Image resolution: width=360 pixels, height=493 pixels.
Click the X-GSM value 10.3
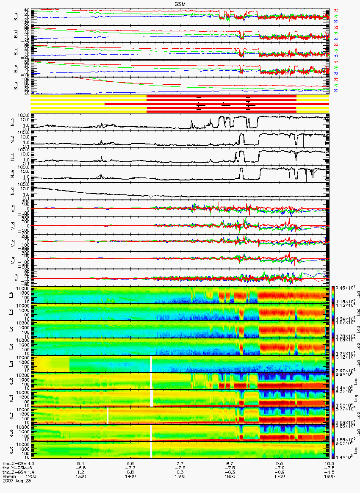329,464
